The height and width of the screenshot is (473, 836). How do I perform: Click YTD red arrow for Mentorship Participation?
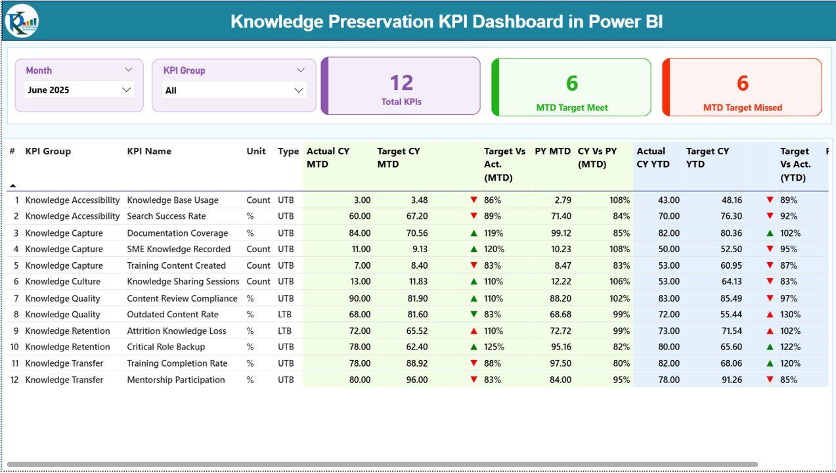click(770, 380)
